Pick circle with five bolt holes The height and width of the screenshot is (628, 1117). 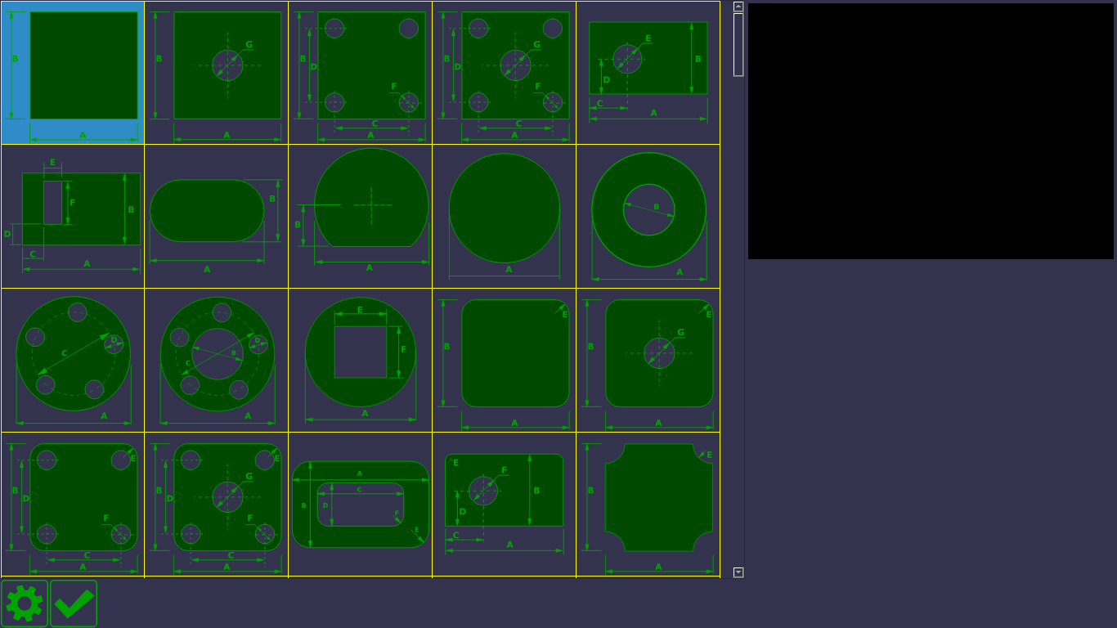[x=73, y=360]
